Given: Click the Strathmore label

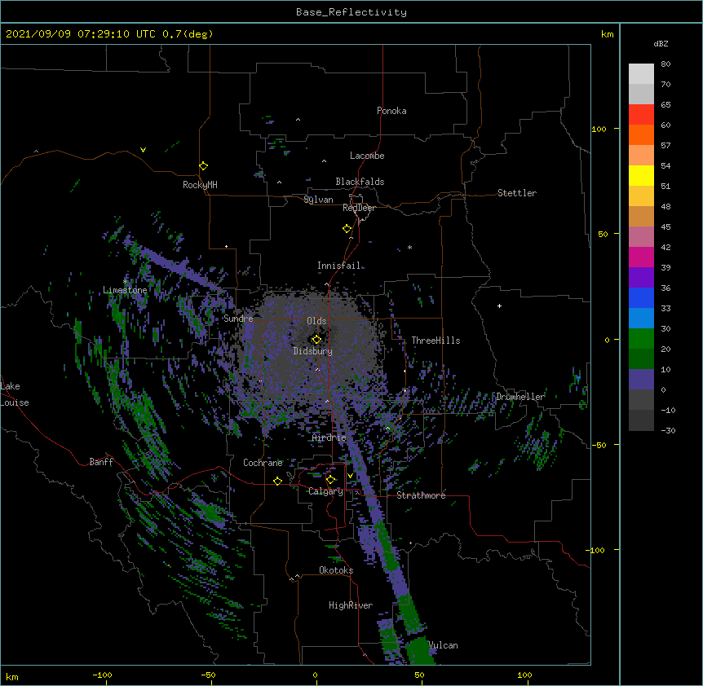Looking at the screenshot, I should point(421,495).
